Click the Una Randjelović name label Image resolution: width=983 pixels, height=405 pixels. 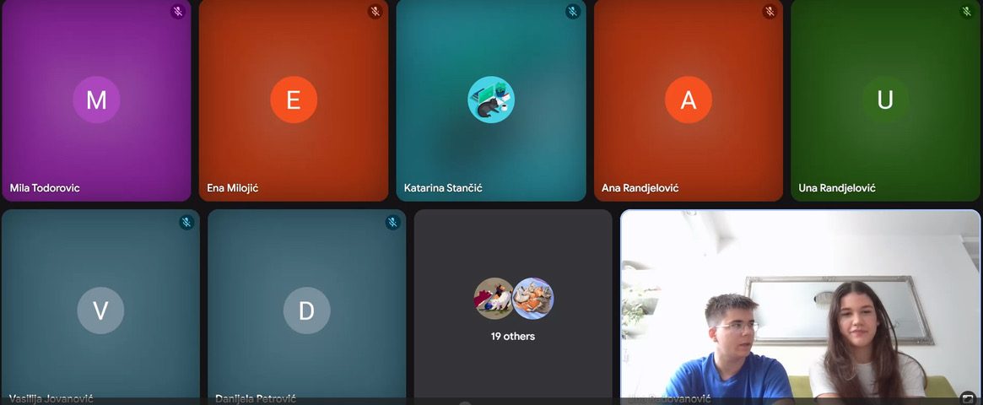tap(837, 188)
